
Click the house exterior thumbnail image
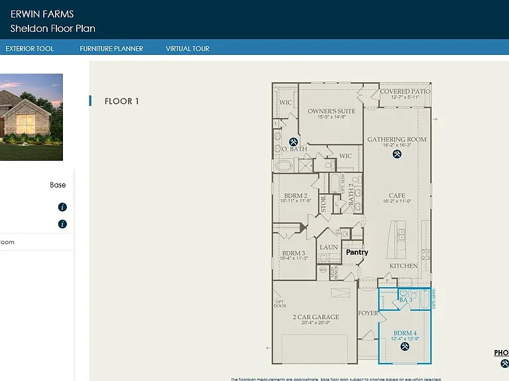click(31, 117)
